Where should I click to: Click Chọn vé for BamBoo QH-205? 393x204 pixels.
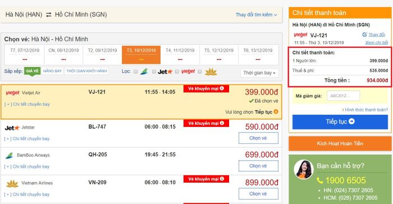tap(258, 166)
